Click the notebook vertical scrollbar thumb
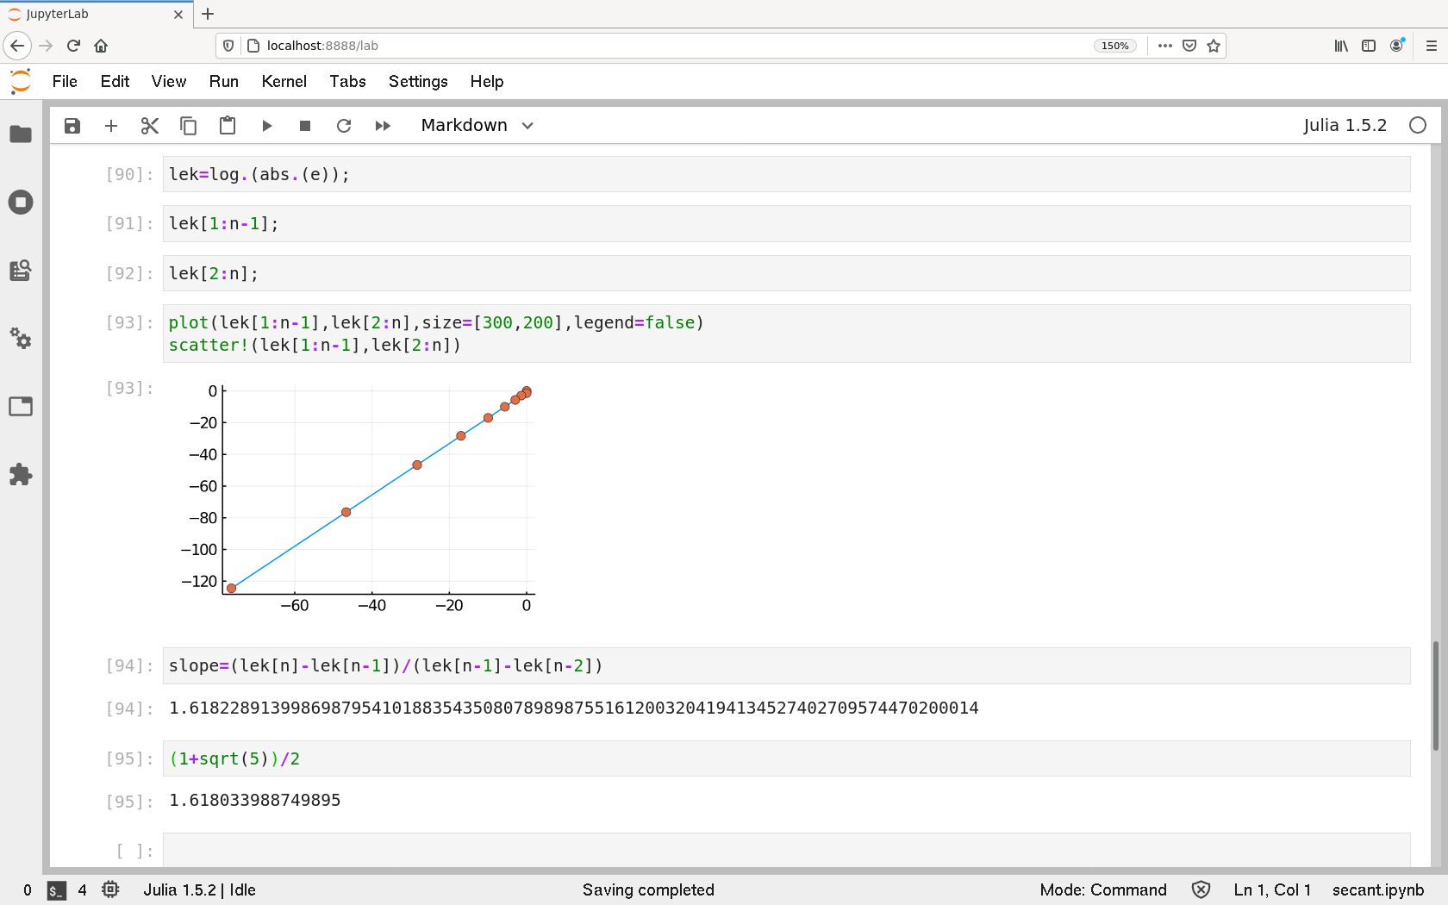Screen dimensions: 1448x905 [1435, 696]
